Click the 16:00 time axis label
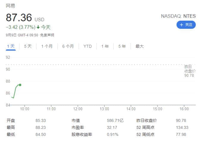 [184, 109]
